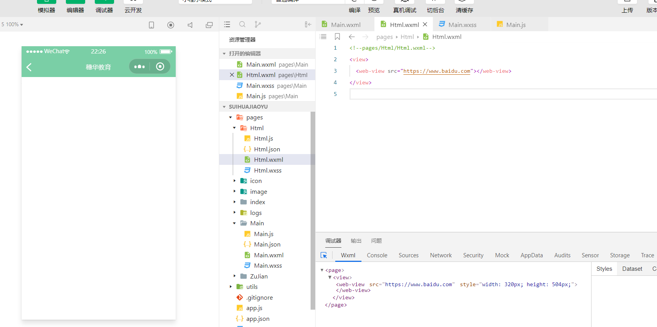Viewport: 657px width, 327px height.
Task: Click the baidu.com URL in code
Action: pos(437,71)
